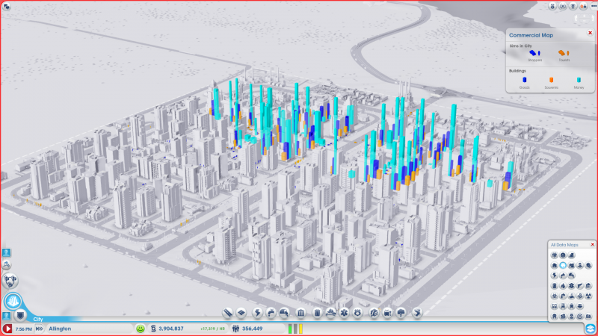Open the green happiness smiley panel
Viewport: 598px width, 336px height.
pyautogui.click(x=141, y=329)
